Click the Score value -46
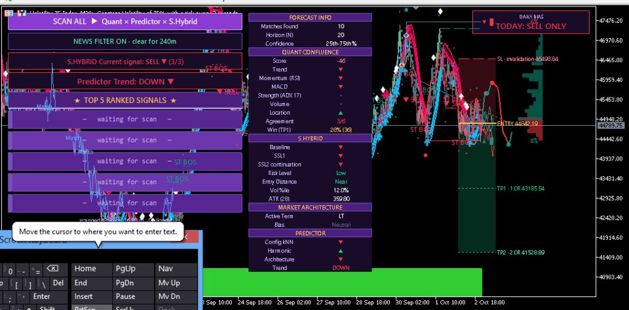The image size is (629, 310). [341, 61]
